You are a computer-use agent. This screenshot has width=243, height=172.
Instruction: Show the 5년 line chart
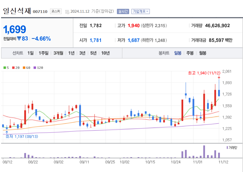(x=93, y=53)
